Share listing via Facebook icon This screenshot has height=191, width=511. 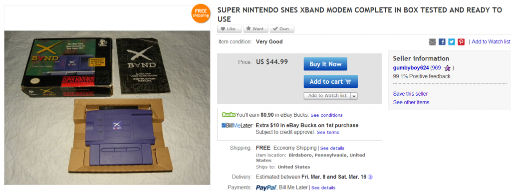[442, 42]
